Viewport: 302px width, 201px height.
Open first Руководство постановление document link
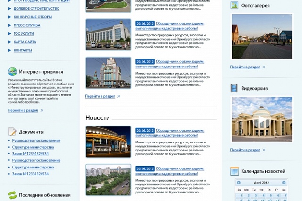(x=36, y=141)
